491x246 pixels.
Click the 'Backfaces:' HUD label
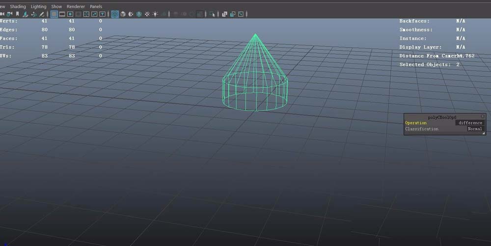pyautogui.click(x=414, y=21)
